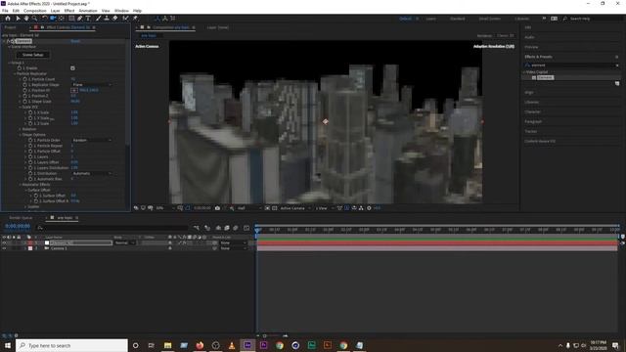Select the Pan Behind anchor point tool
The height and width of the screenshot is (352, 626).
62,19
